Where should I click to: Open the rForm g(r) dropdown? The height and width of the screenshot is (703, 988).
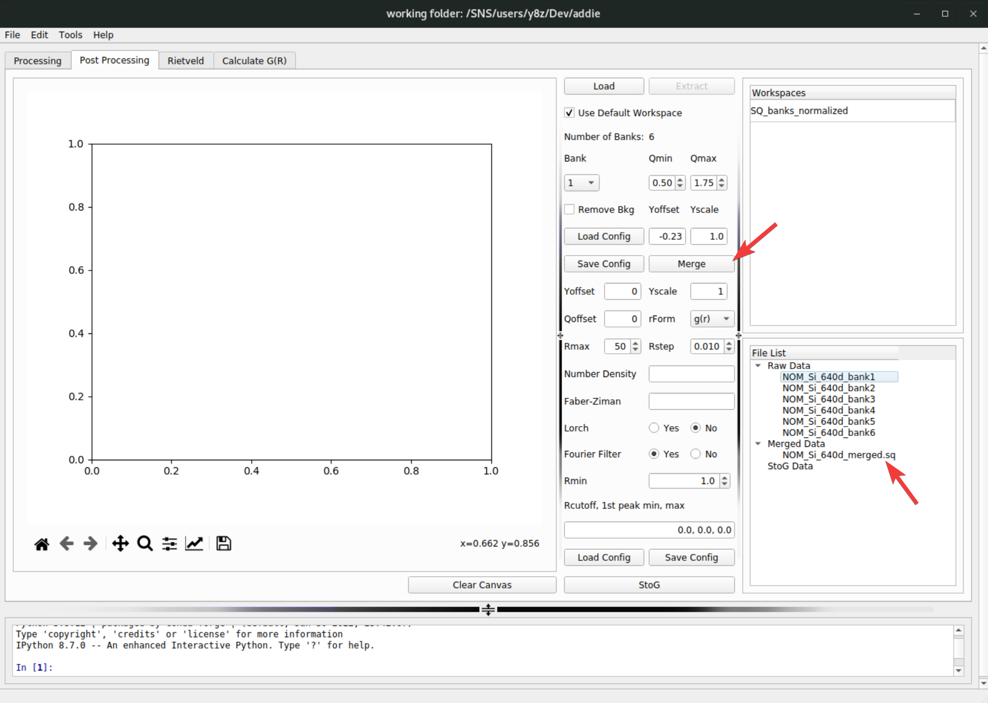pos(712,319)
